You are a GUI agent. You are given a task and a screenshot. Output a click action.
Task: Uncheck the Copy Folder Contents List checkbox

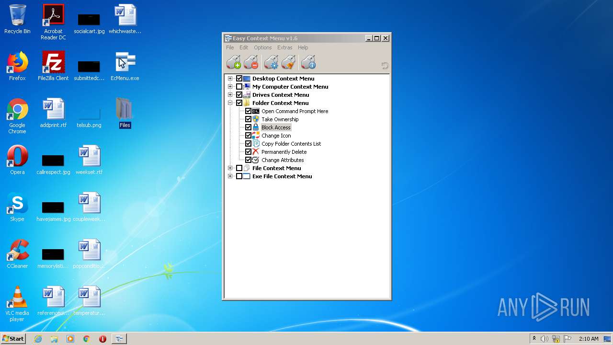[x=249, y=144]
